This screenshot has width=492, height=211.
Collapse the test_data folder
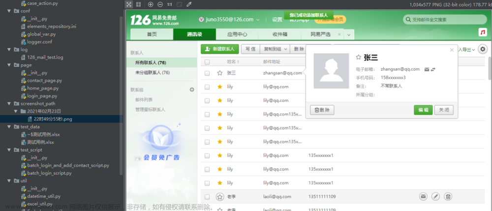coord(9,127)
